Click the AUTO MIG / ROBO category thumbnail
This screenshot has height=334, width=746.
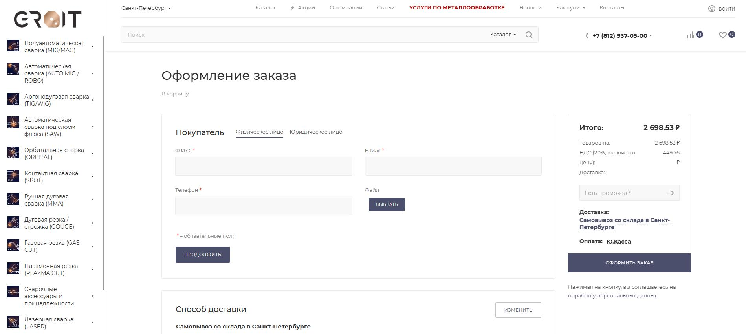pyautogui.click(x=13, y=69)
